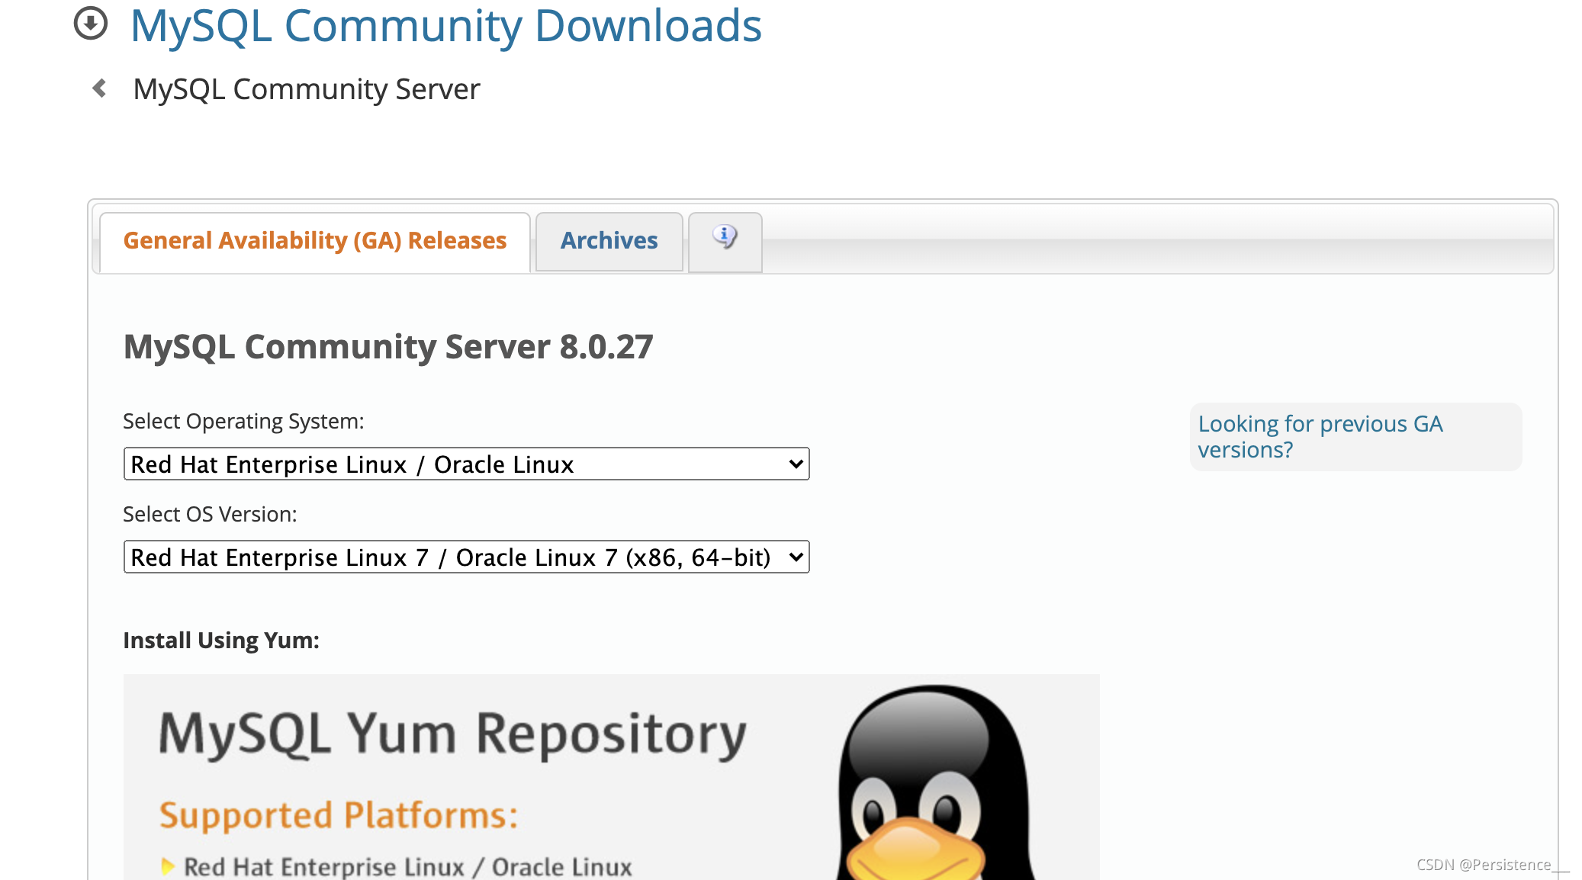1582x880 pixels.
Task: Click the MySQL Community Downloads heading link
Action: tap(445, 26)
